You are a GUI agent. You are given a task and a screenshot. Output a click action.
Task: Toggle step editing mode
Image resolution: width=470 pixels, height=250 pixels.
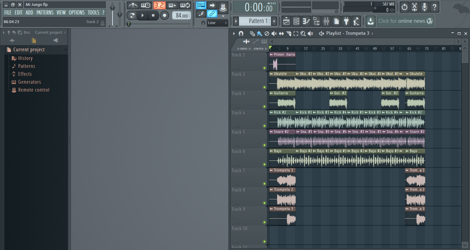[x=201, y=14]
